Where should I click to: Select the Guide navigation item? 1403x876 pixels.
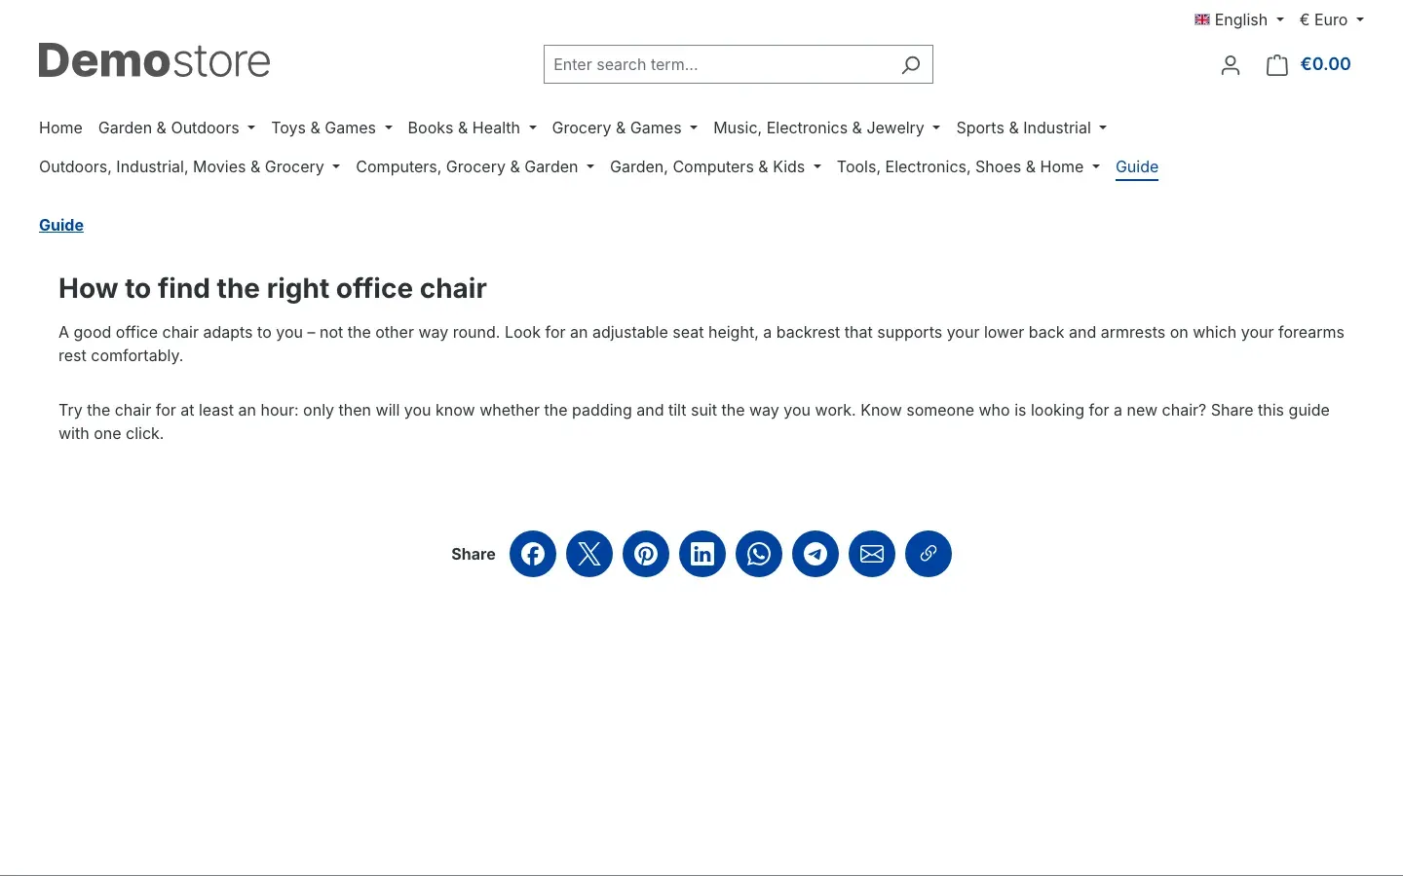click(x=1137, y=166)
